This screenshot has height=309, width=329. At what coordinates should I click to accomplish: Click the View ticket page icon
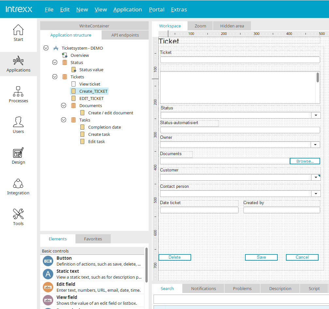[x=74, y=84]
